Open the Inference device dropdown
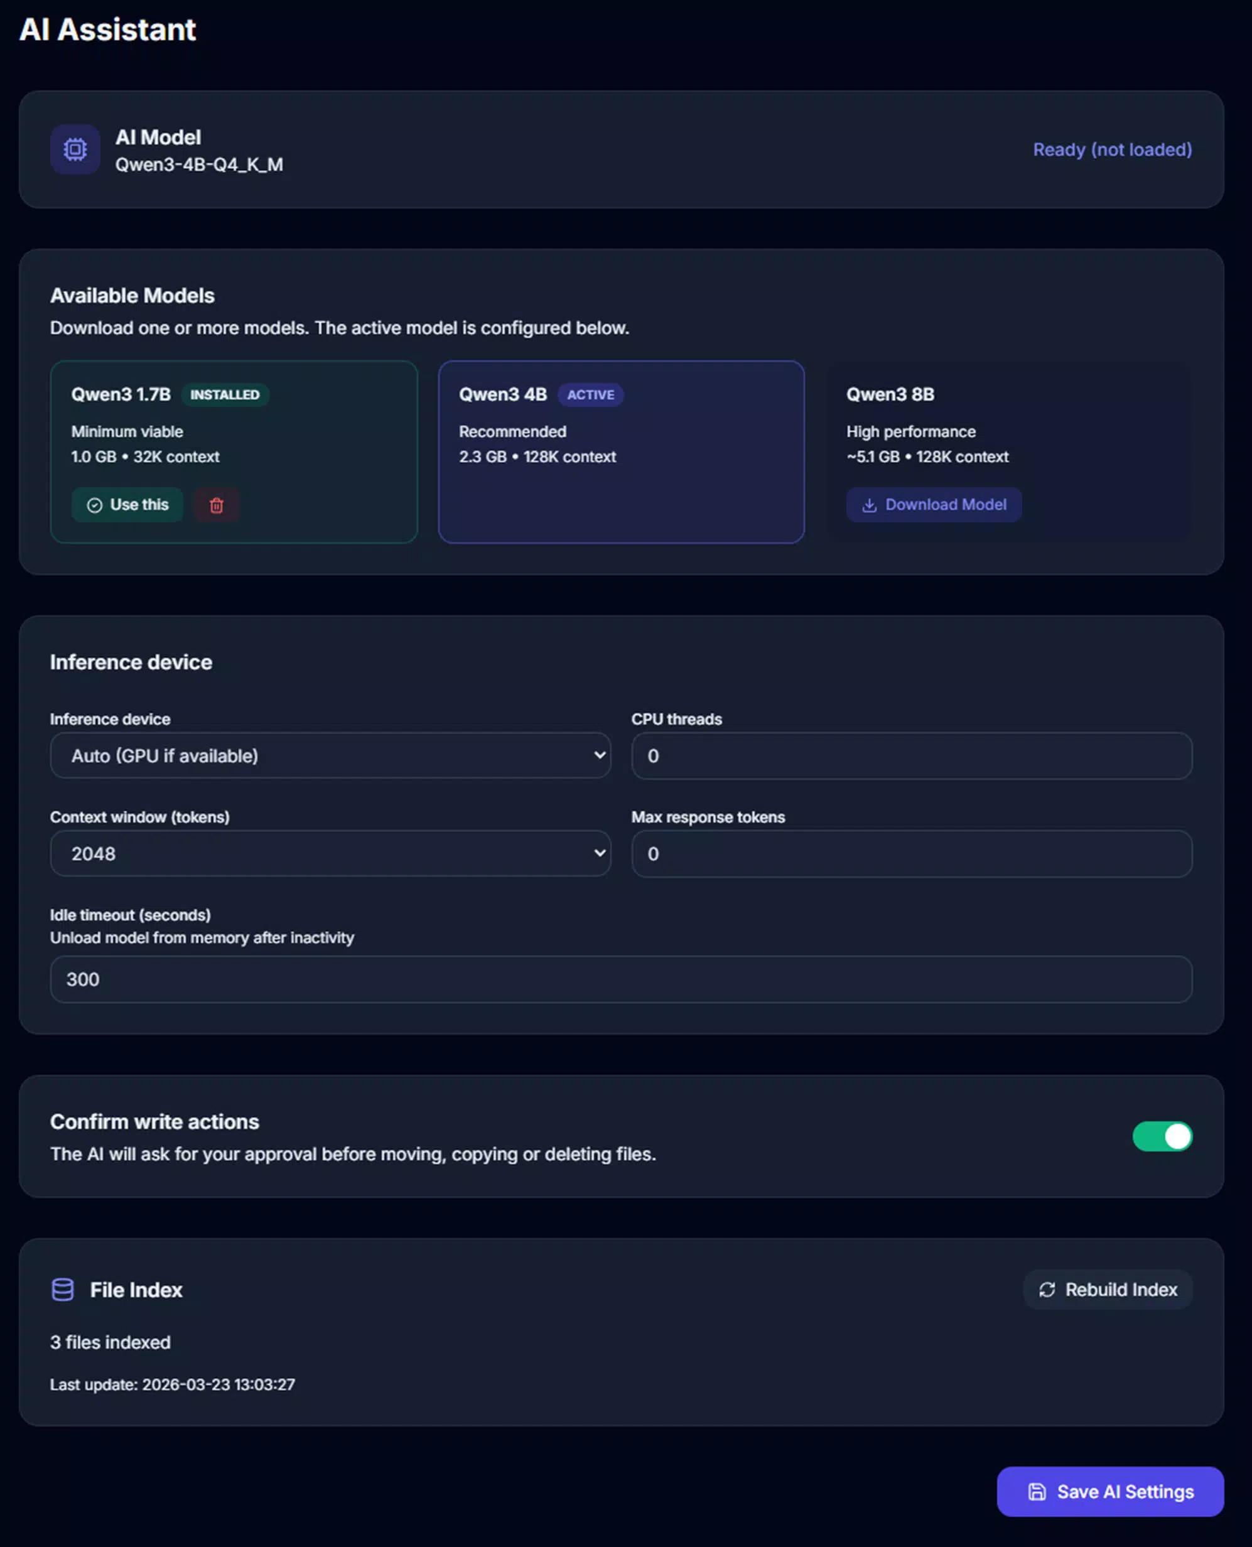The width and height of the screenshot is (1252, 1547). (330, 756)
